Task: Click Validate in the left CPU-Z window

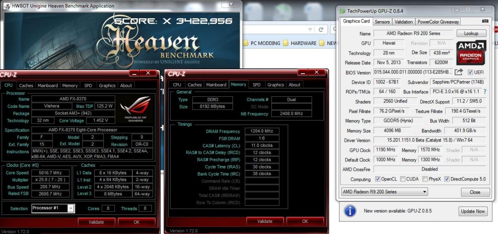Action: 96,222
